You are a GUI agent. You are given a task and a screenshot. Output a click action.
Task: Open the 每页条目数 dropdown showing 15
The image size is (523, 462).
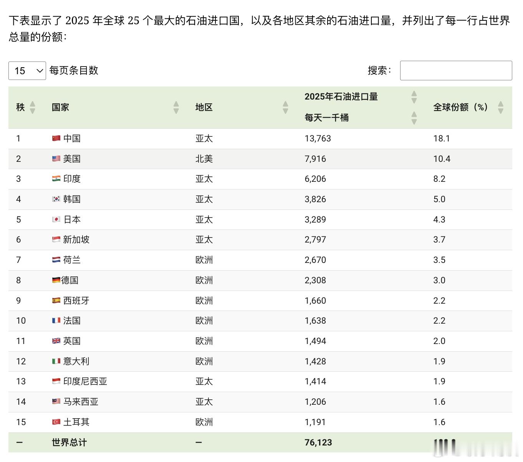coord(27,71)
